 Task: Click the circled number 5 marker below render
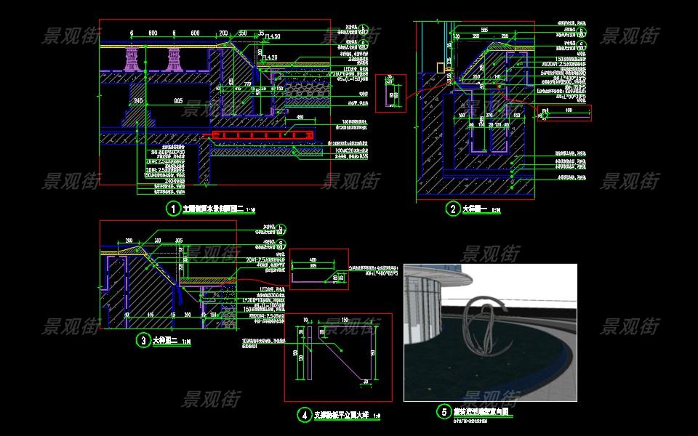click(x=444, y=412)
